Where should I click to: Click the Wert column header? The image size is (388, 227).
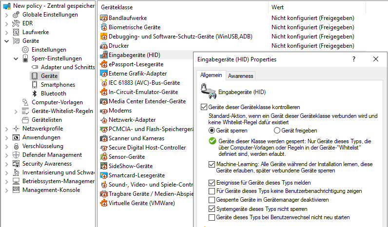[317, 7]
